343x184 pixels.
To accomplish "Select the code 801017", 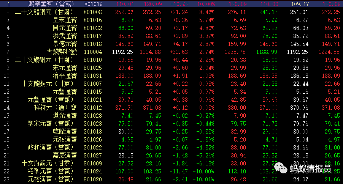I will click(x=93, y=36).
